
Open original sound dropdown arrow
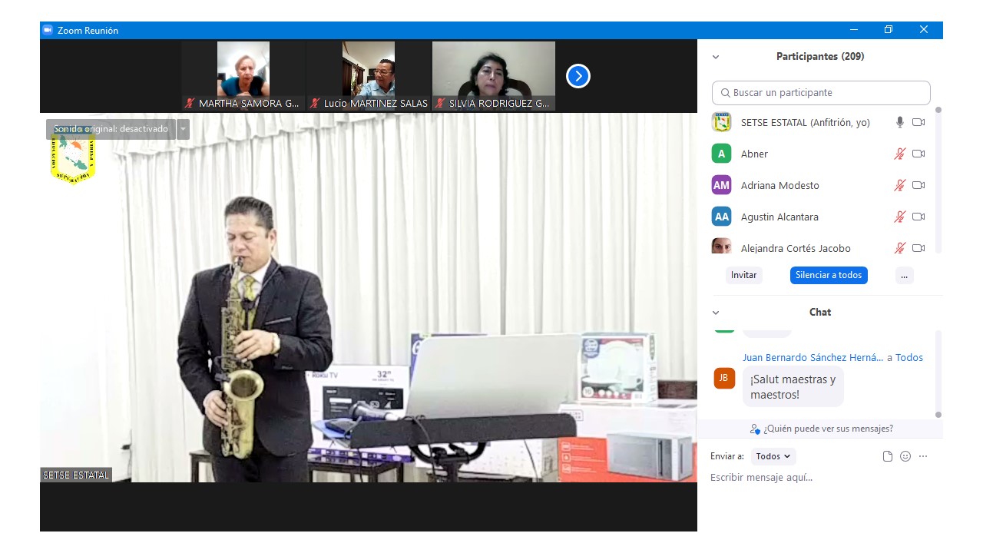[x=183, y=129]
